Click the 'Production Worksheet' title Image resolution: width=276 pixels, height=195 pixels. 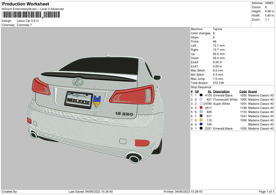[25, 4]
